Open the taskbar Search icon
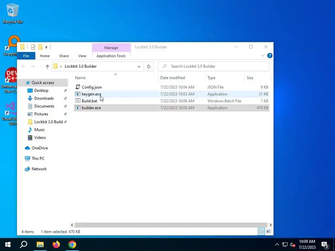This screenshot has width=335, height=251. pos(24,244)
